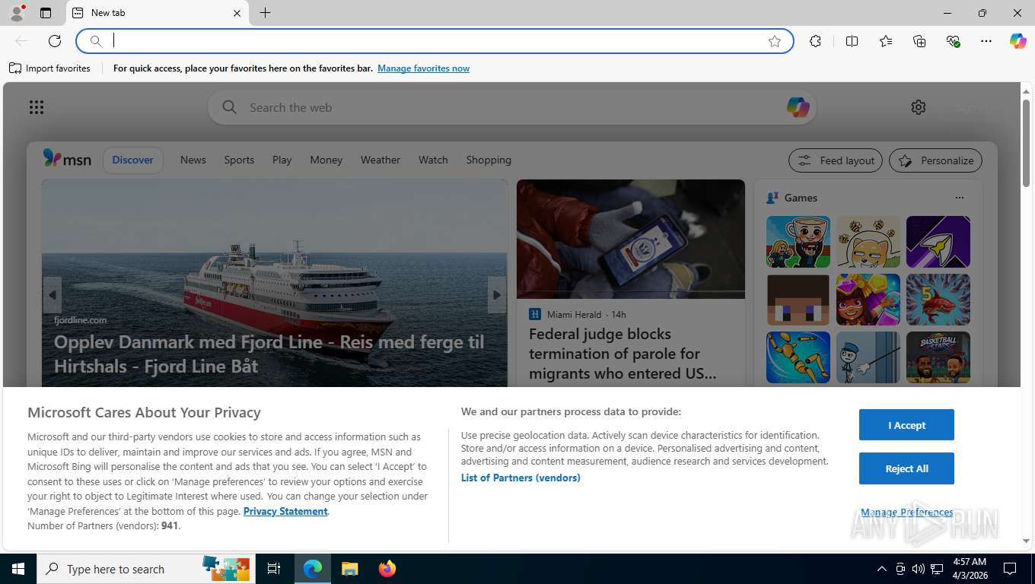Open the Shopping tab
This screenshot has width=1035, height=584.
(489, 160)
